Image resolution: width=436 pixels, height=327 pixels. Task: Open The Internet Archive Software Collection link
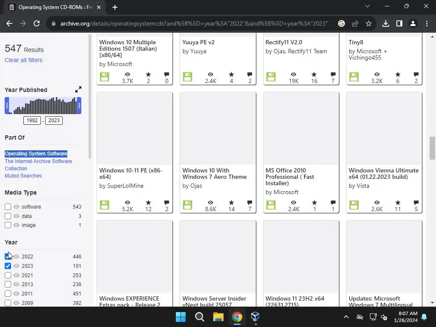coord(38,165)
